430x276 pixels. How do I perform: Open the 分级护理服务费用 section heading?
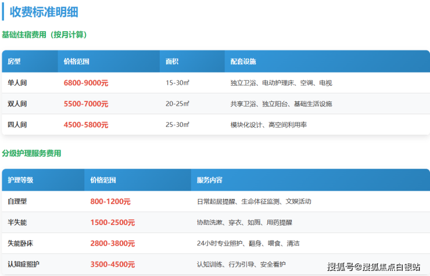click(x=31, y=154)
